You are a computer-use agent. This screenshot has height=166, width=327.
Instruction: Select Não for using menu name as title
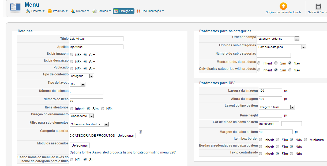pos(72,160)
